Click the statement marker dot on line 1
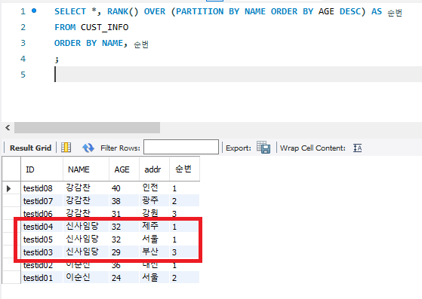This screenshot has width=422, height=299. [x=34, y=11]
